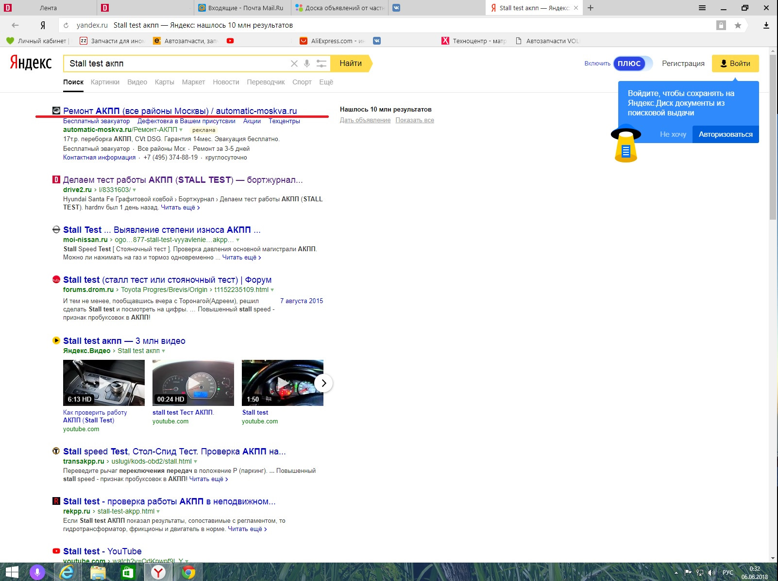The height and width of the screenshot is (581, 778).
Task: Open a new tab with plus icon
Action: [591, 8]
